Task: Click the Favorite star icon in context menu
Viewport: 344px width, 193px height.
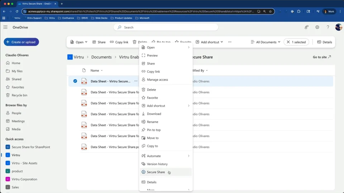Action: coord(143,98)
